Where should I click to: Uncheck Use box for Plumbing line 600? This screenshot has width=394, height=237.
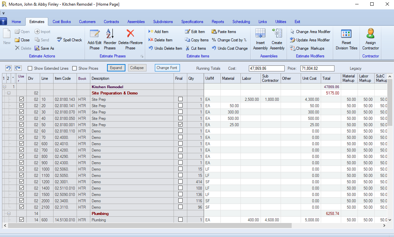(22, 219)
